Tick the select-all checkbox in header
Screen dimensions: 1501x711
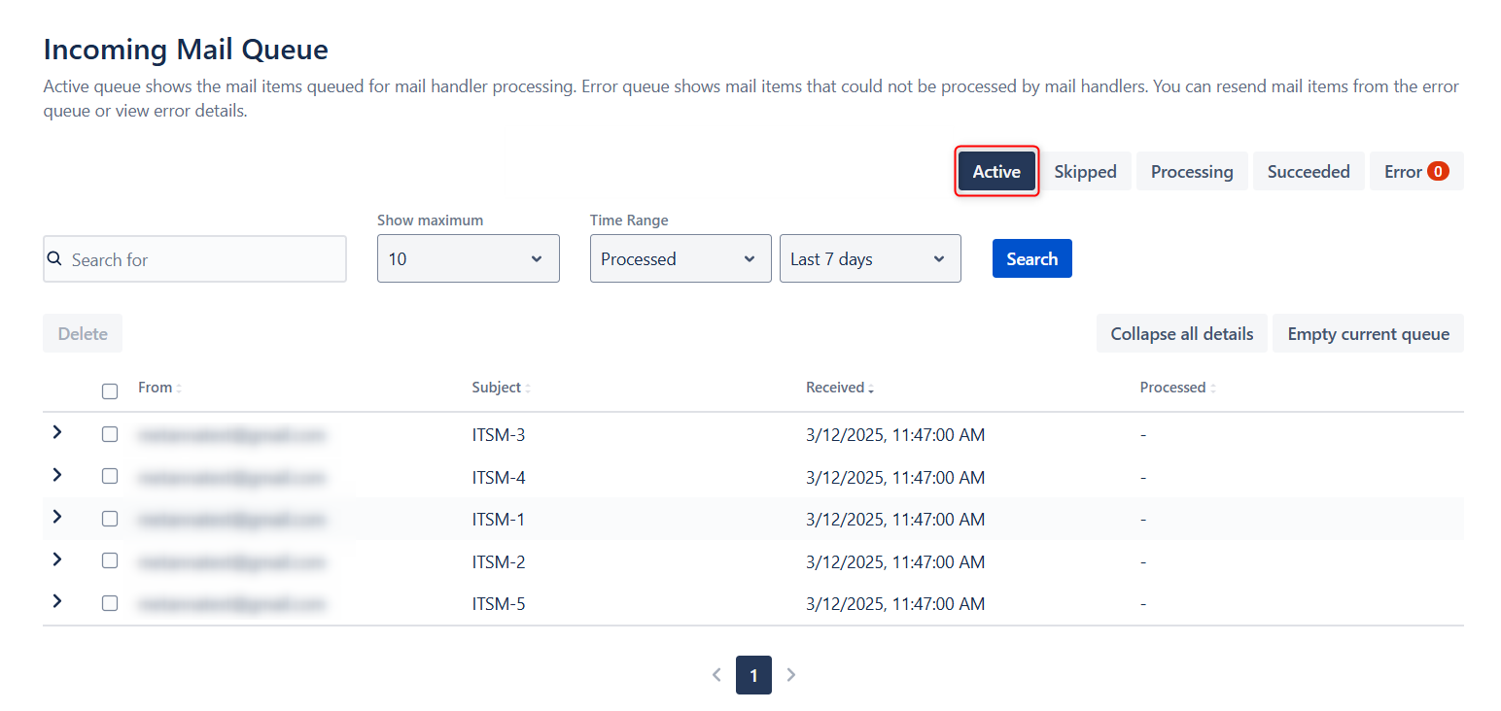pos(110,391)
